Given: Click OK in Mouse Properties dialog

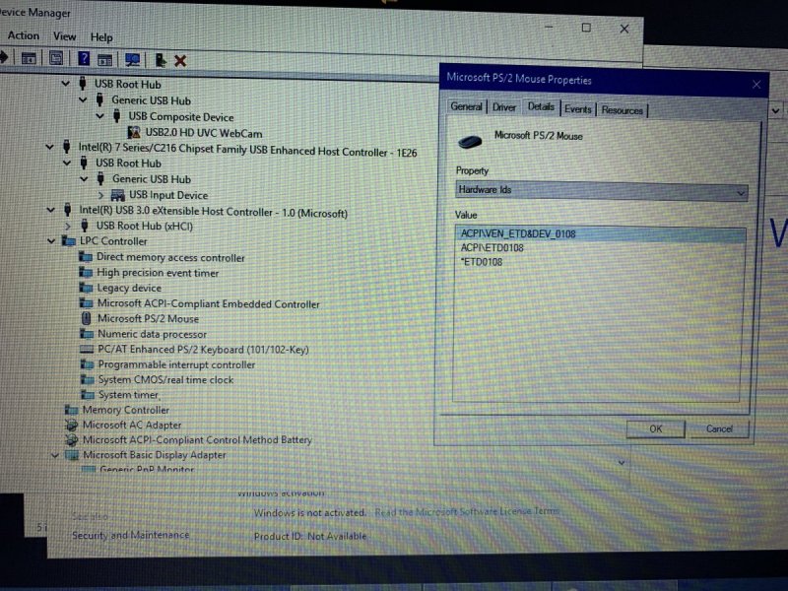Looking at the screenshot, I should 655,428.
